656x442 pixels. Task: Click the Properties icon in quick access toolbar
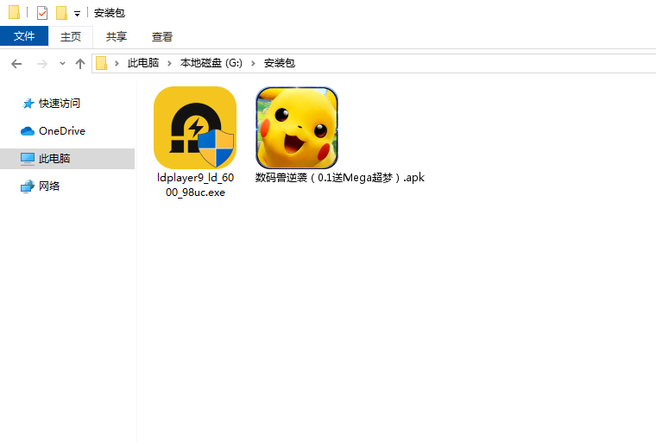[42, 13]
